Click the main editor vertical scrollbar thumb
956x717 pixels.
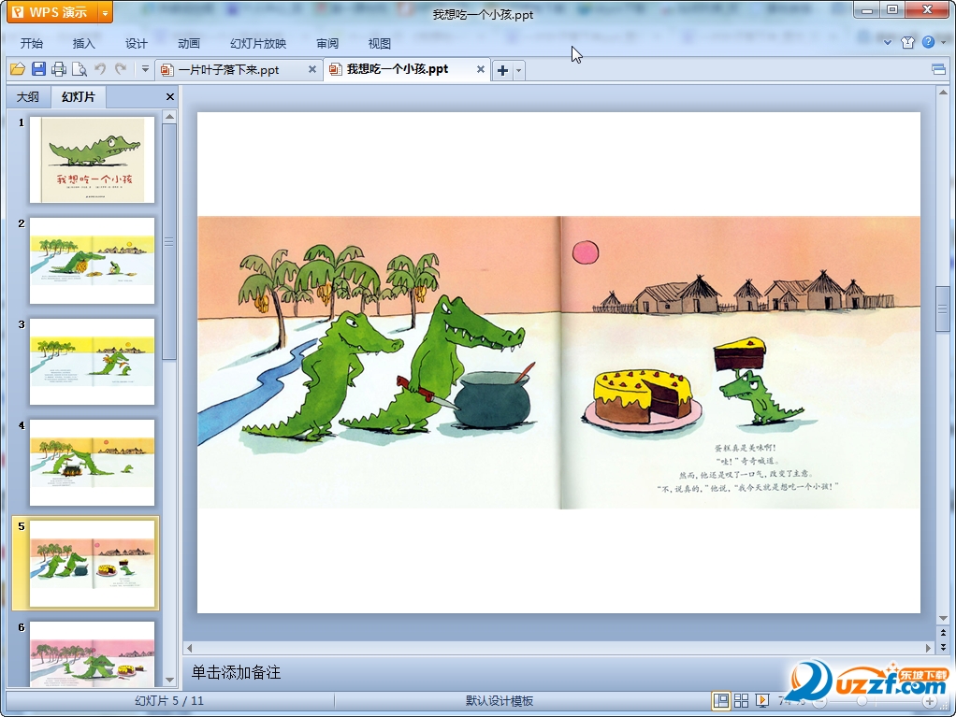click(x=943, y=308)
